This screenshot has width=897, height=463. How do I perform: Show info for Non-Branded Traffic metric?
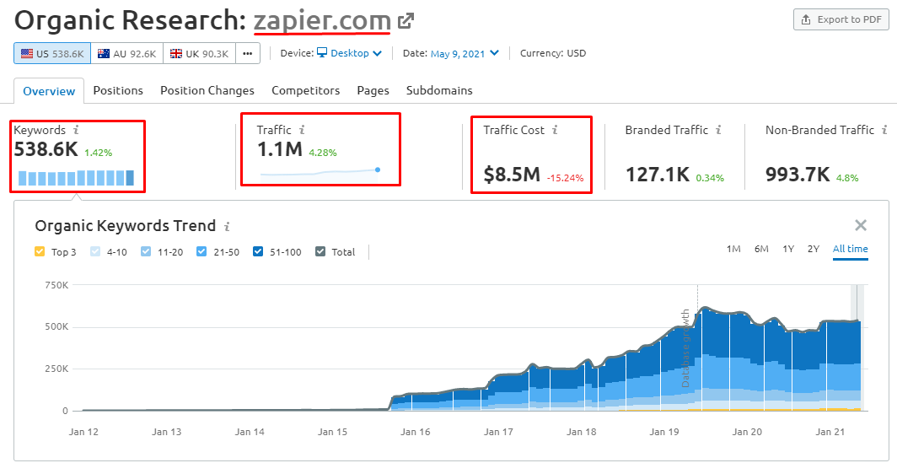(x=884, y=131)
